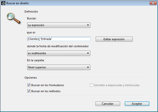Viewport: 158px width, 112px height.
Task: Click the "donde la fecha de modificación" label
Action: 58,46
